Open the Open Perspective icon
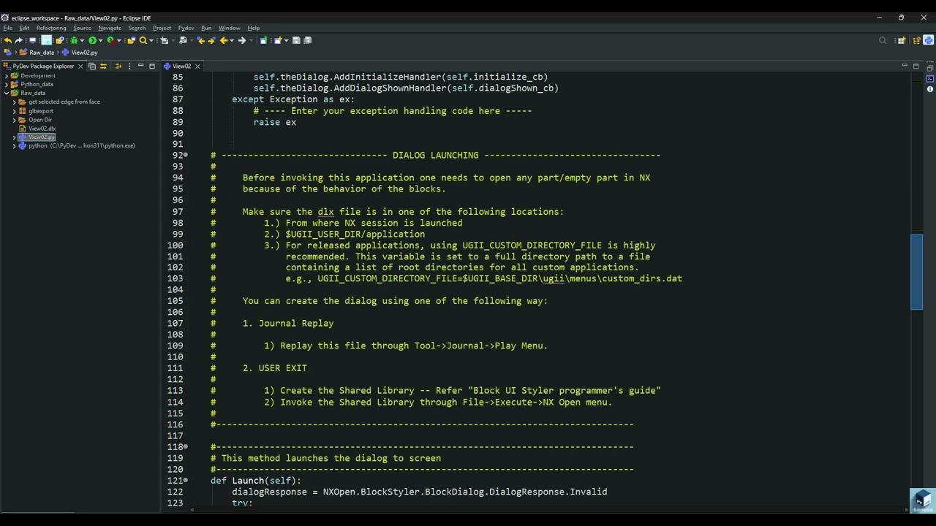The width and height of the screenshot is (936, 526). (902, 40)
